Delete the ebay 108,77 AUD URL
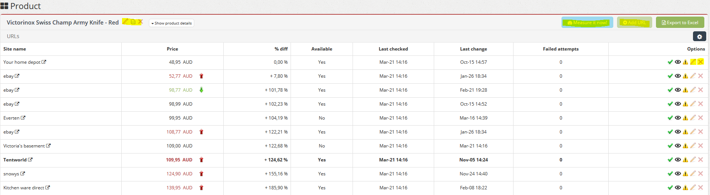The height and width of the screenshot is (195, 710). click(701, 132)
